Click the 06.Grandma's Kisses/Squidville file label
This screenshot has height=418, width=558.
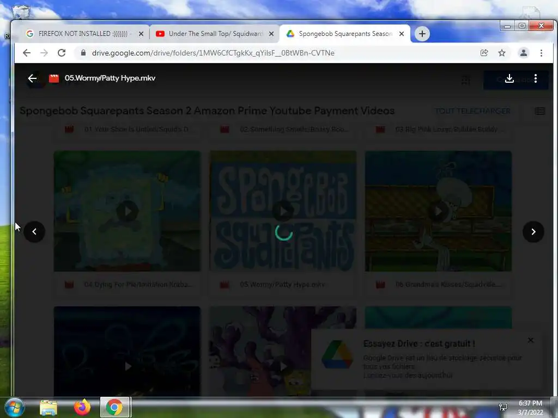click(x=448, y=284)
